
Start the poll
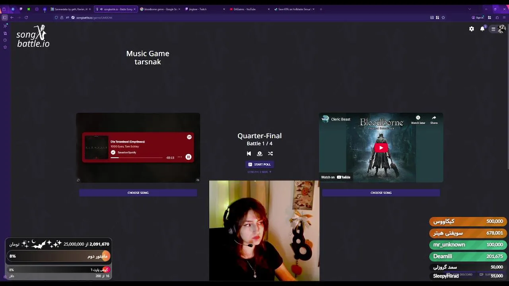pos(259,164)
